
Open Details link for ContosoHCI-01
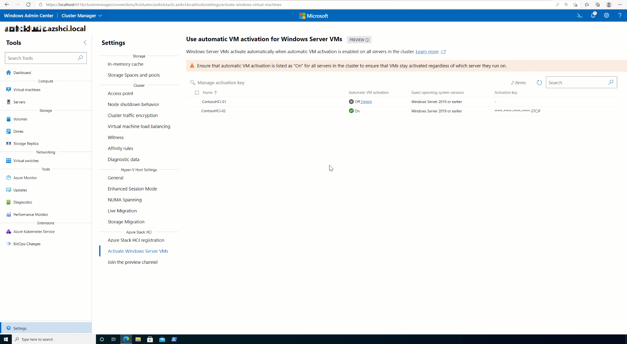(x=366, y=102)
